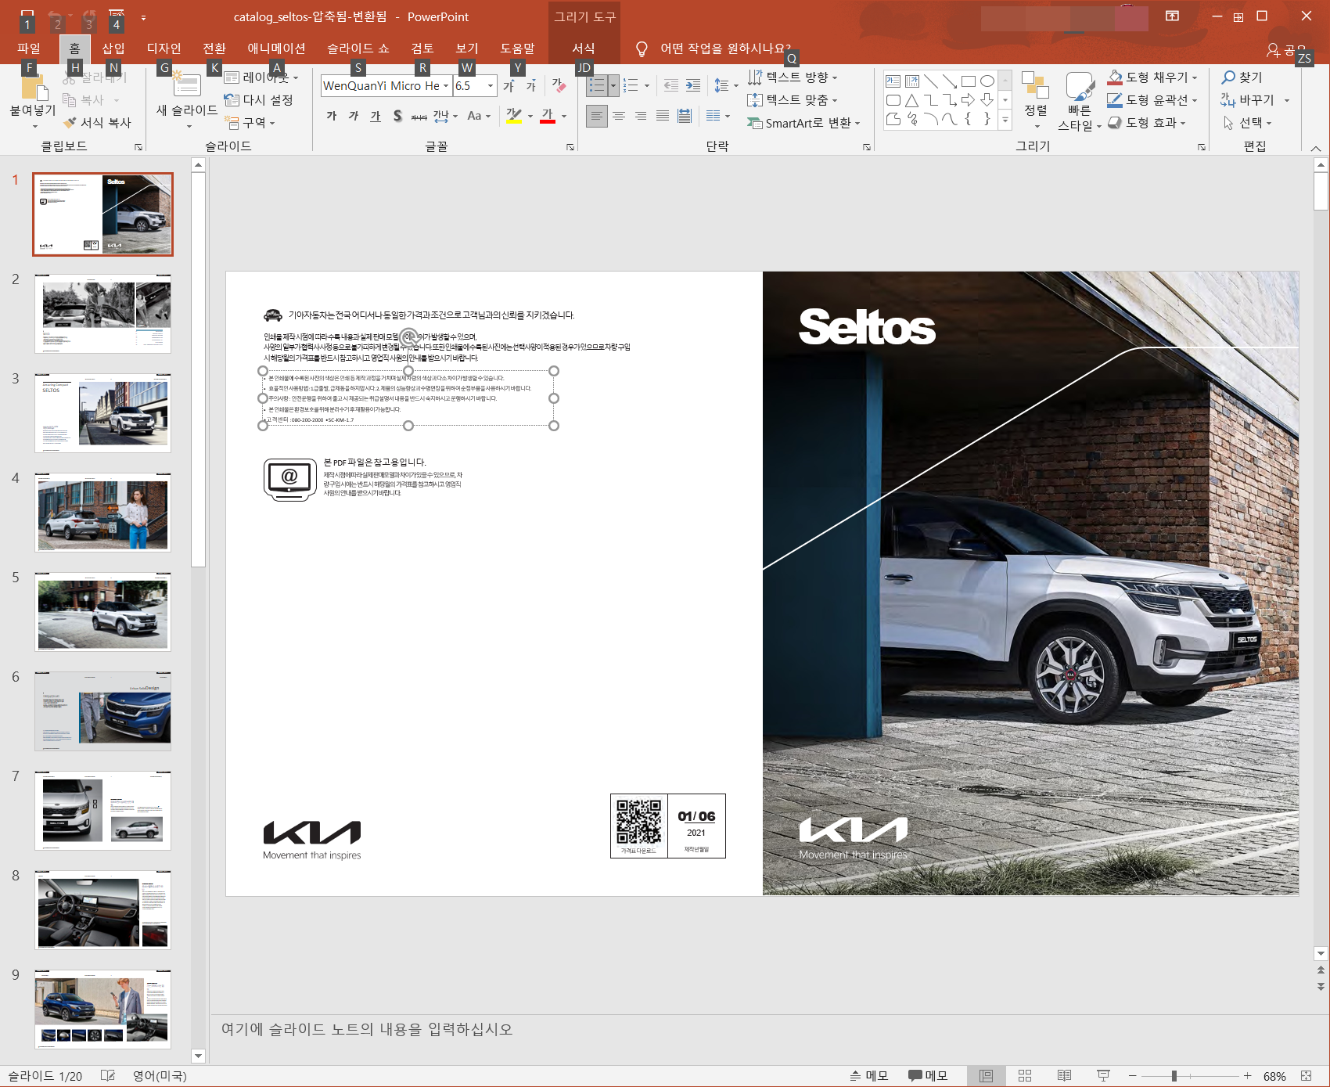Click the decrease font size icon
The image size is (1330, 1087).
pyautogui.click(x=531, y=86)
